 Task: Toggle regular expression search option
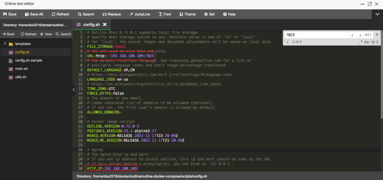point(361,42)
